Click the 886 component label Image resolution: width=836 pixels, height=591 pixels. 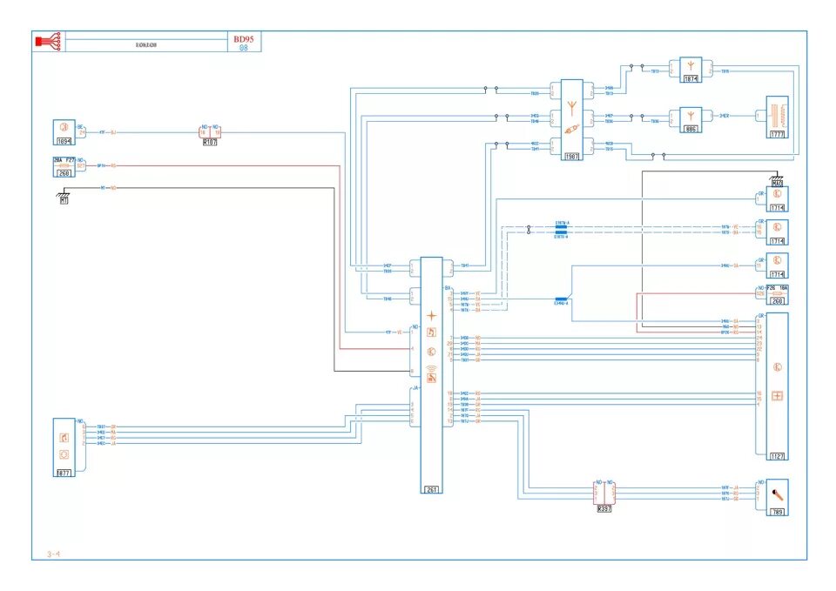point(691,129)
